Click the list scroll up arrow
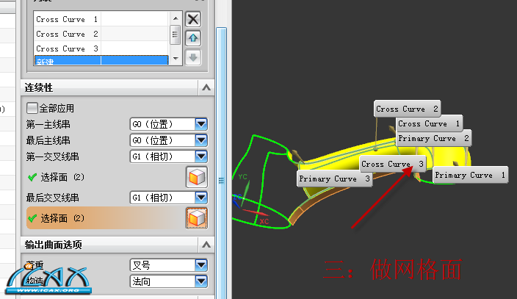 tap(176, 18)
